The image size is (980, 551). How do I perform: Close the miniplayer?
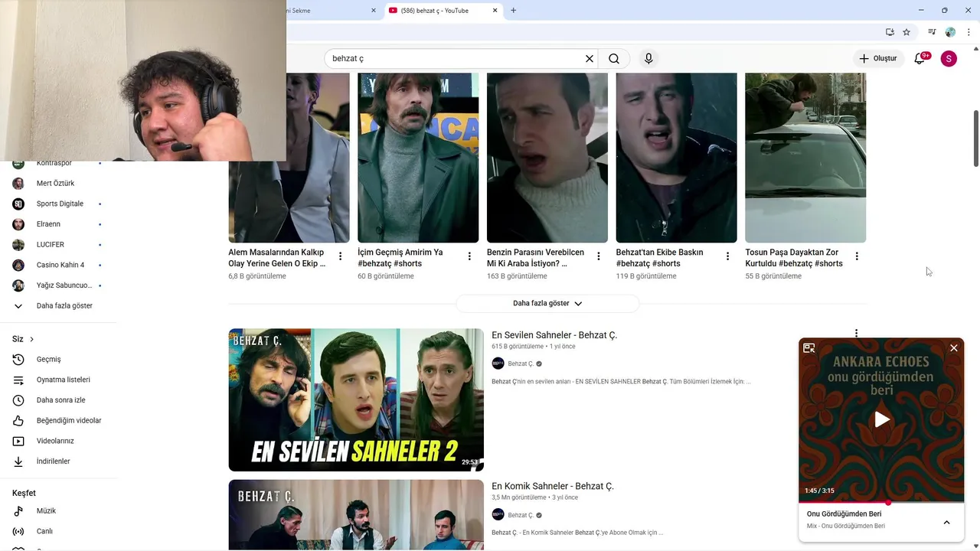954,348
